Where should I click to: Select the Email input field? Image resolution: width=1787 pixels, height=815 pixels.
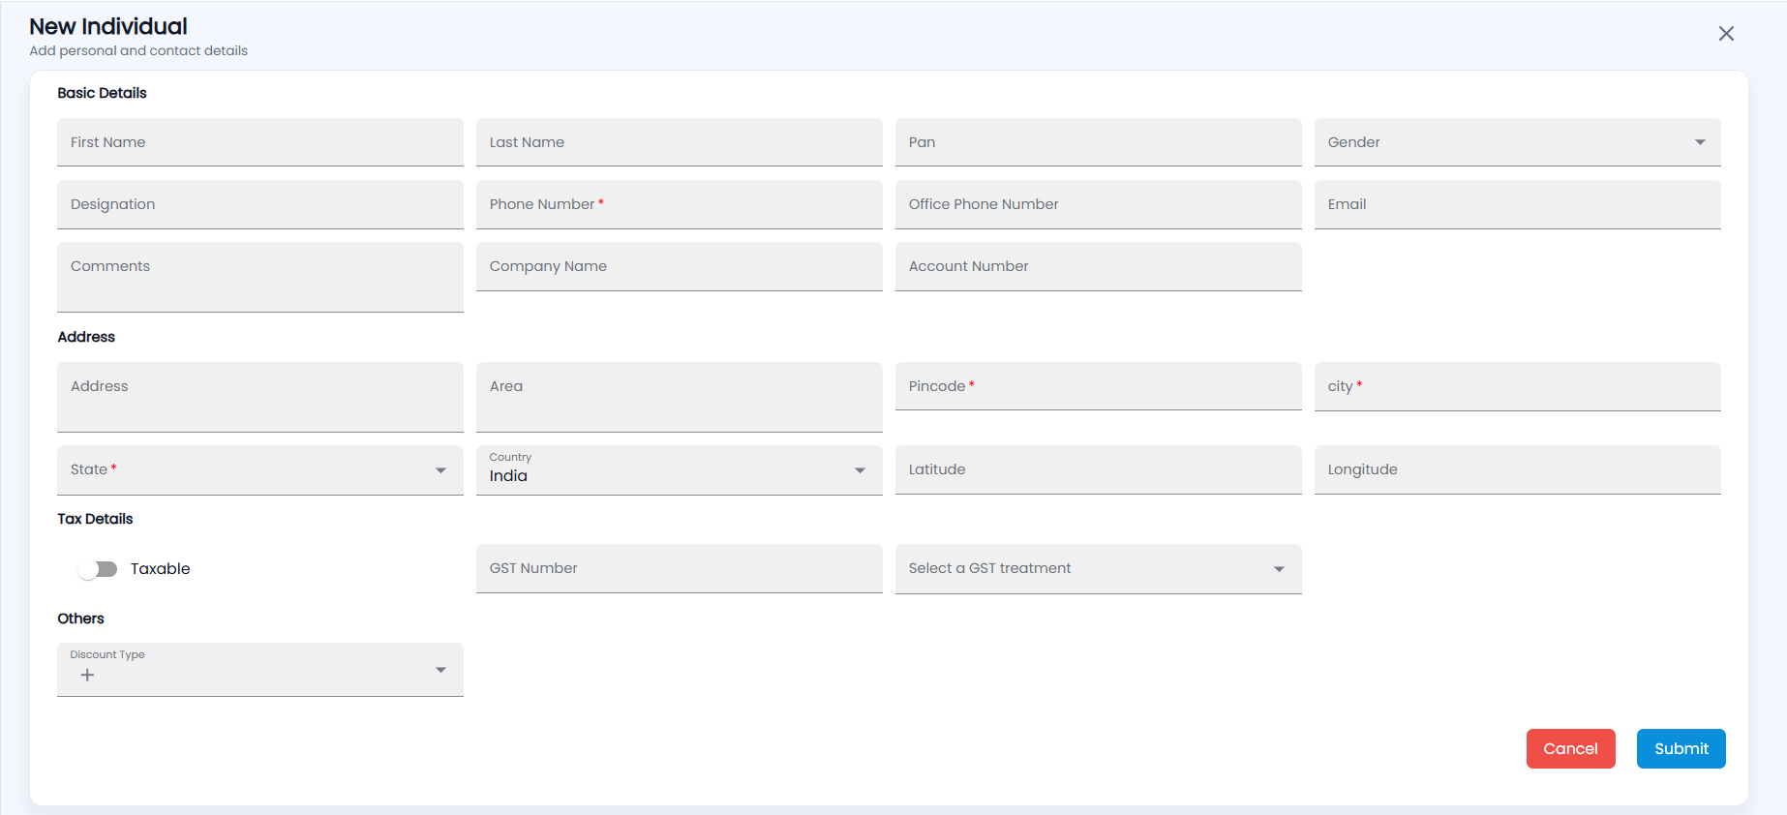click(1517, 204)
